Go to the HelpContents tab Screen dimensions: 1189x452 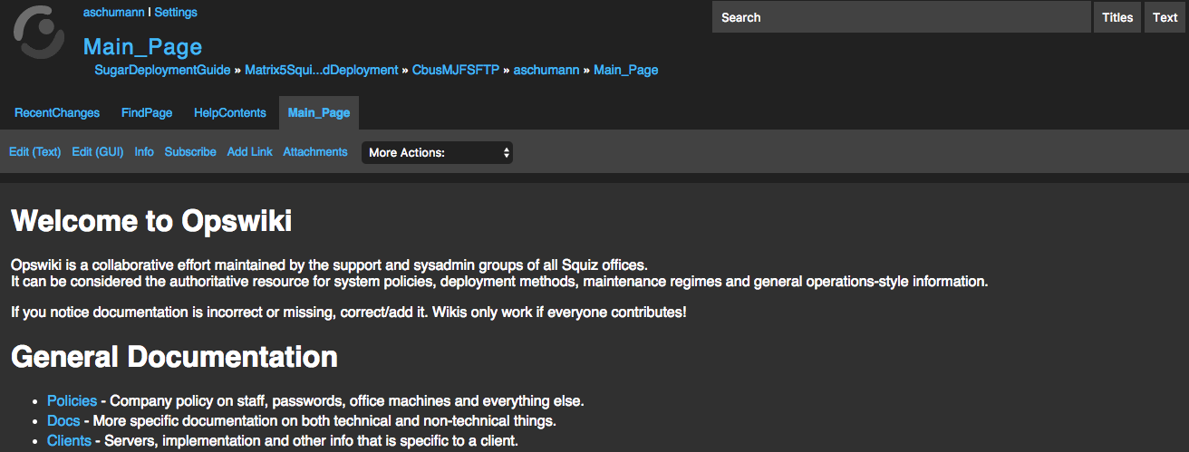230,113
